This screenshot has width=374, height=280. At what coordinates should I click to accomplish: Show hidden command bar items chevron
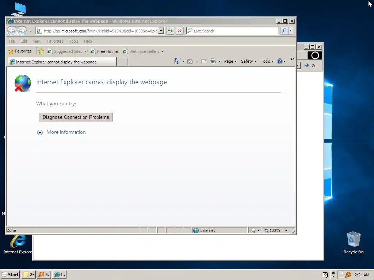tap(292, 59)
